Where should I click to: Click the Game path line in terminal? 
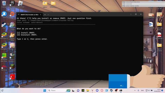pyautogui.click(x=45, y=20)
